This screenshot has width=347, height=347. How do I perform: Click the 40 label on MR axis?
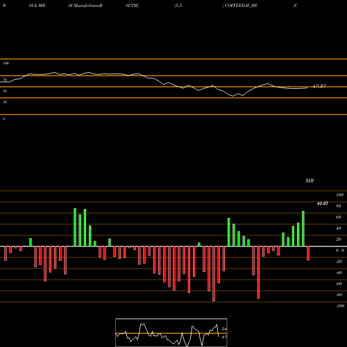[x=339, y=228]
